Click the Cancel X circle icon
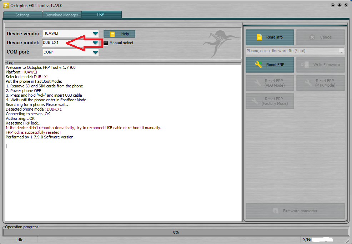 click(312, 37)
